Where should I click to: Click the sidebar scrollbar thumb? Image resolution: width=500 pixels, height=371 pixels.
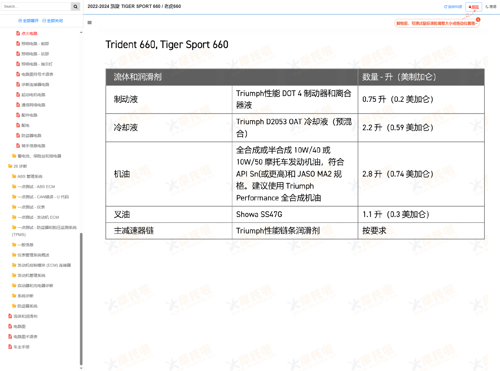click(x=81, y=299)
